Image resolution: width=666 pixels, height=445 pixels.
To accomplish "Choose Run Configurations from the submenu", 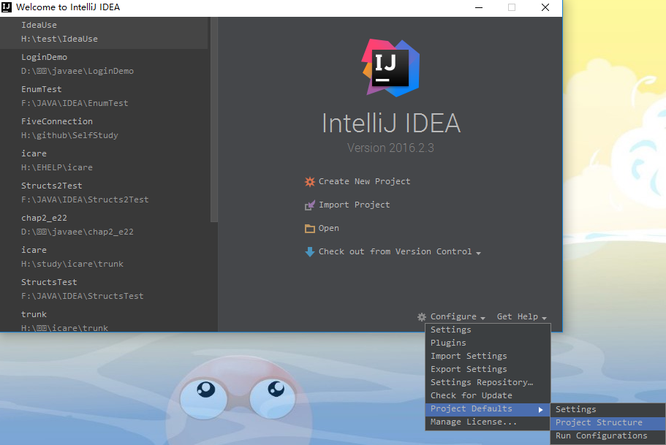I will pos(601,436).
